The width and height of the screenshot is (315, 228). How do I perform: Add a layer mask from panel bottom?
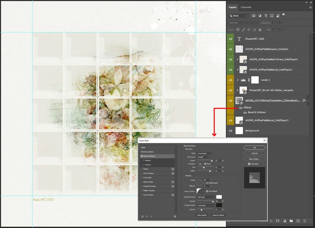(278, 221)
